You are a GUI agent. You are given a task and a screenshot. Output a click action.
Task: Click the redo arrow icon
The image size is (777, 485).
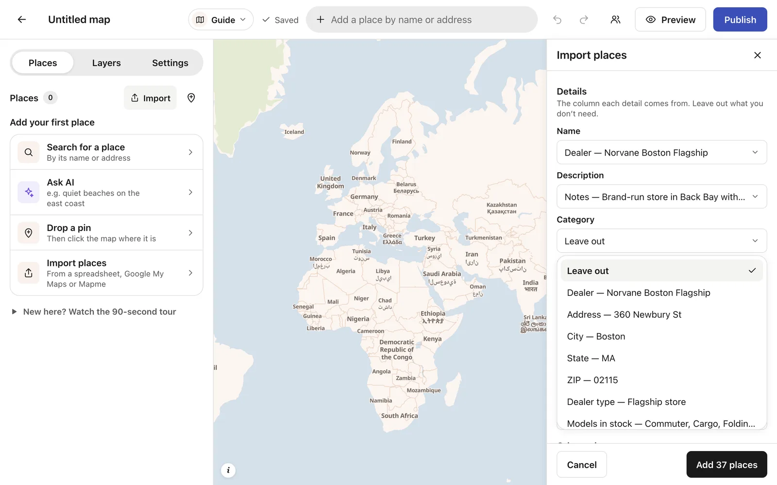584,19
